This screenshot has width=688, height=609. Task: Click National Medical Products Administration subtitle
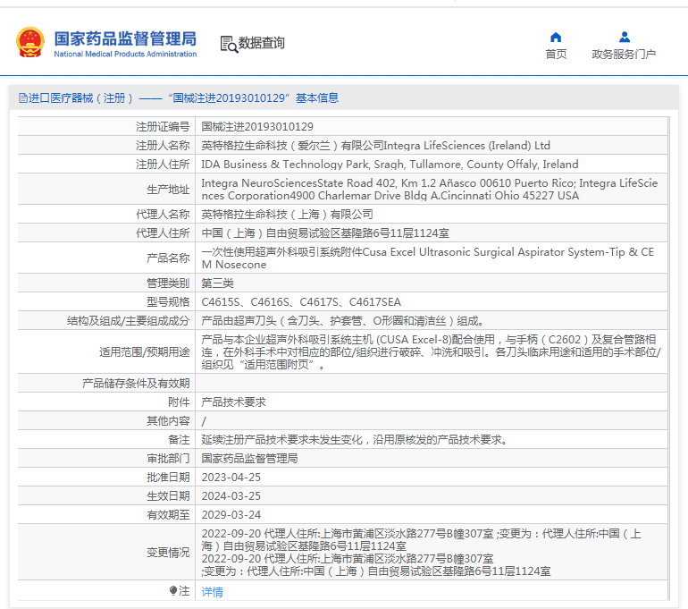tap(125, 54)
